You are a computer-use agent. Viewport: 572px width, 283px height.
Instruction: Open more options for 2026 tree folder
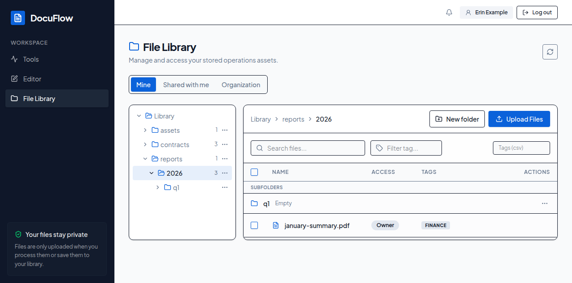[x=225, y=173]
